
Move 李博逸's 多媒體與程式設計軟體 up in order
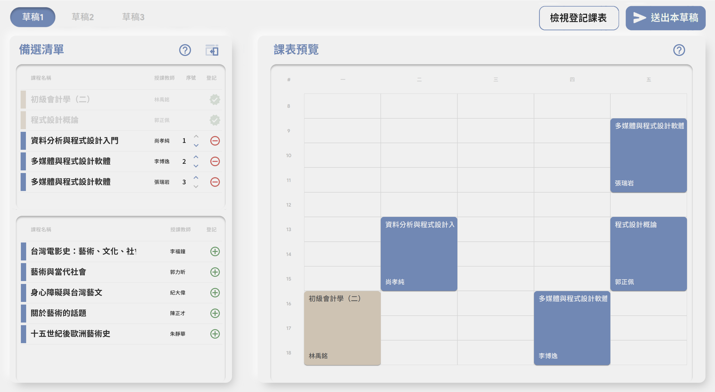pos(196,157)
